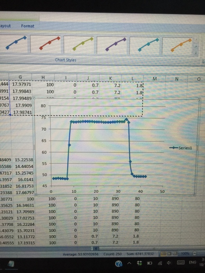Expand the Chart Styles gallery's More arrow

click(196, 53)
